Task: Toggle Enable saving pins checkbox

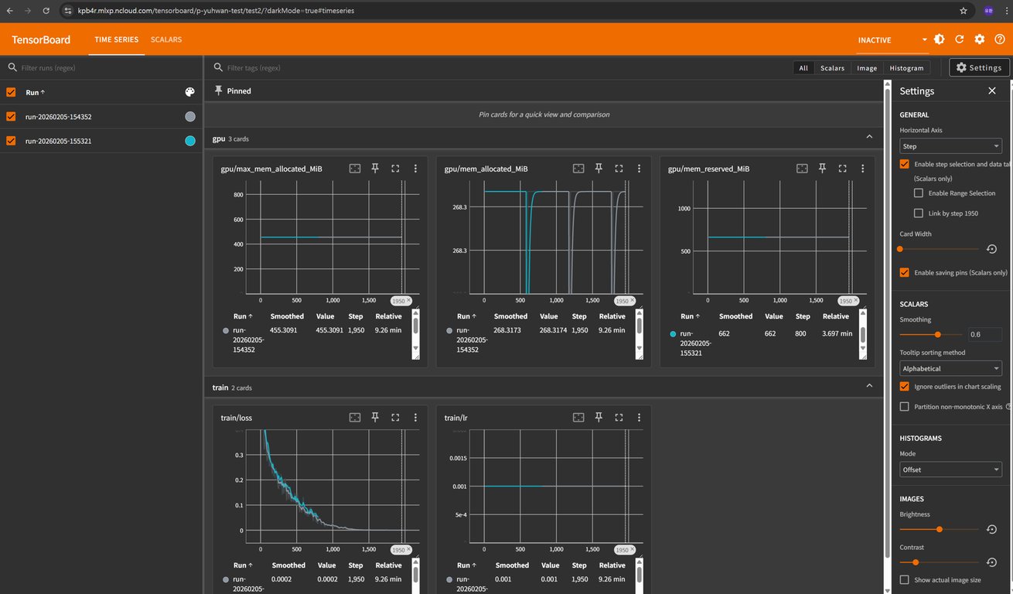Action: (x=905, y=272)
